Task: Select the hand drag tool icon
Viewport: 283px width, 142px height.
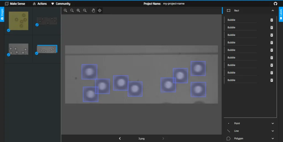Action: [93, 10]
